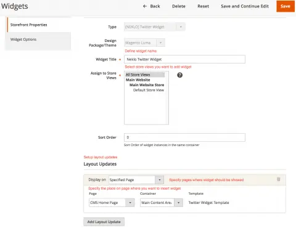The image size is (296, 228).
Task: Click the Widget Title input field
Action: click(x=184, y=59)
